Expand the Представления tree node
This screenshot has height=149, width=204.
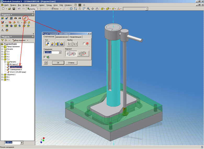pyautogui.click(x=2, y=47)
